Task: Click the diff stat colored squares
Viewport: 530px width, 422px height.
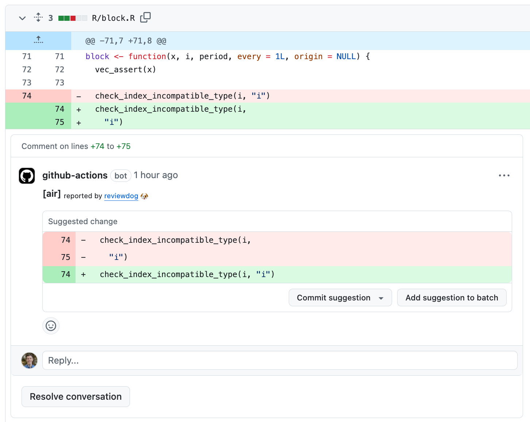Action: point(73,18)
